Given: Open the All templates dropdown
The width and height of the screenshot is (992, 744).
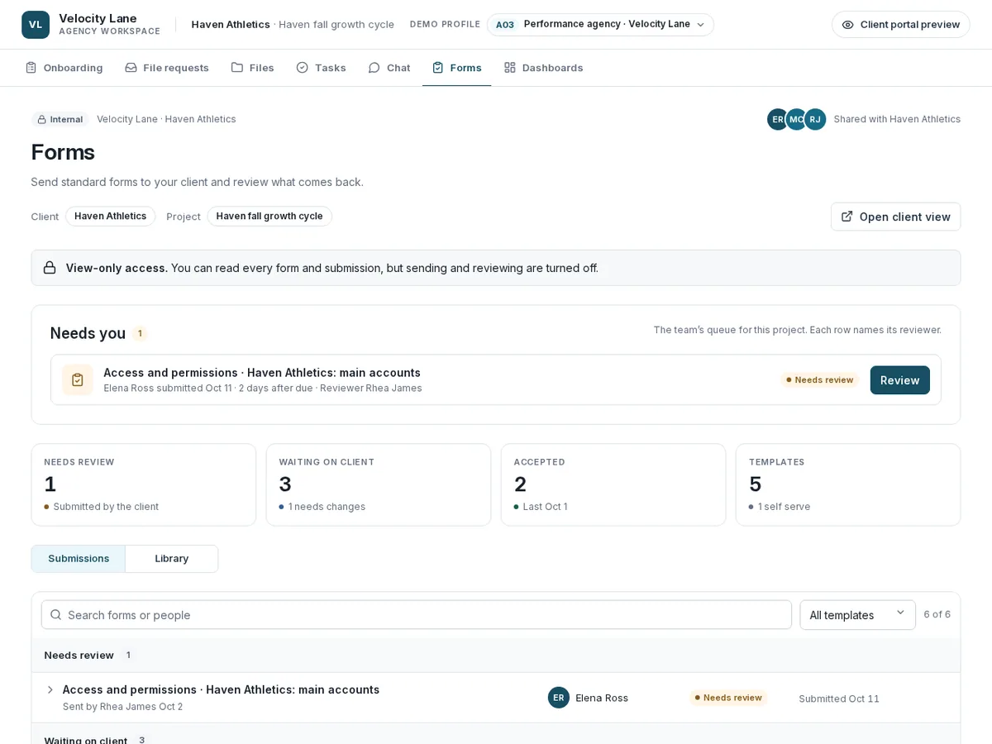Looking at the screenshot, I should 857,615.
